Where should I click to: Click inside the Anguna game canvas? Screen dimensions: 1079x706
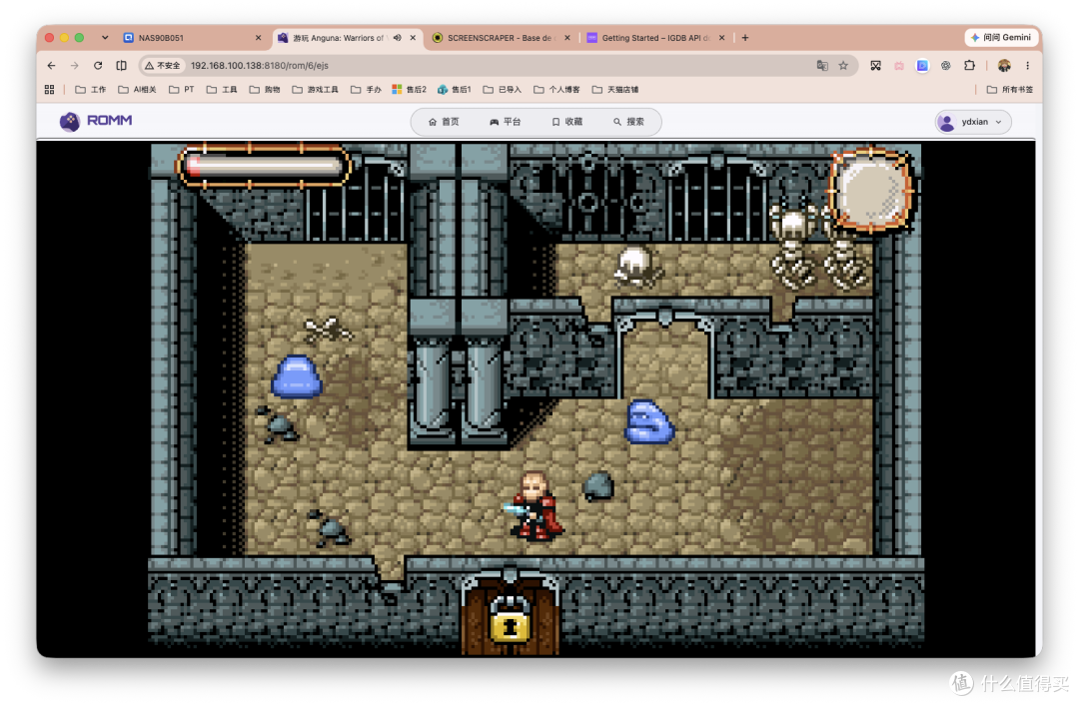pos(537,399)
